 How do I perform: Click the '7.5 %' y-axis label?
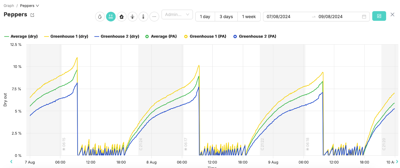(x=16, y=89)
